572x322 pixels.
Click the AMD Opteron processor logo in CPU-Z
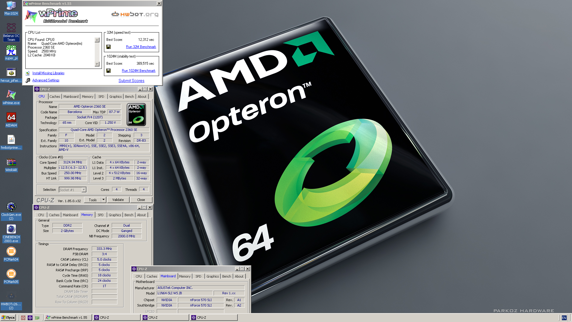click(136, 114)
